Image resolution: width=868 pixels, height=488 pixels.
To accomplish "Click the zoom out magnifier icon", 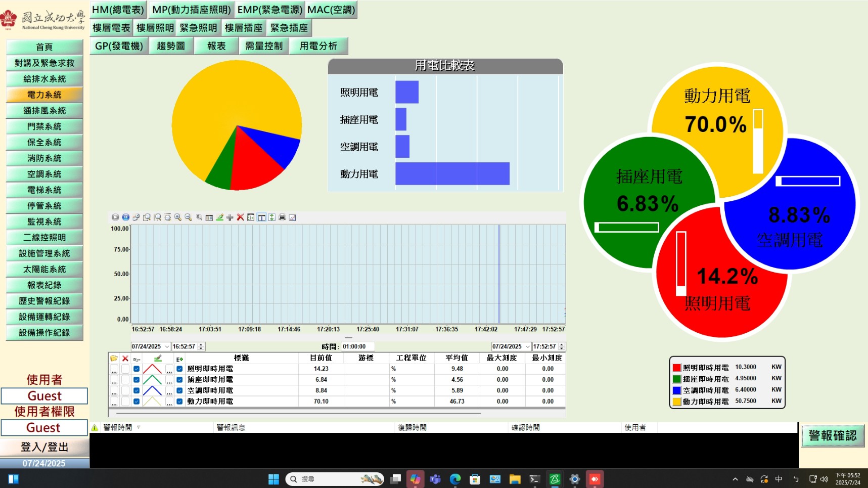I will (188, 217).
